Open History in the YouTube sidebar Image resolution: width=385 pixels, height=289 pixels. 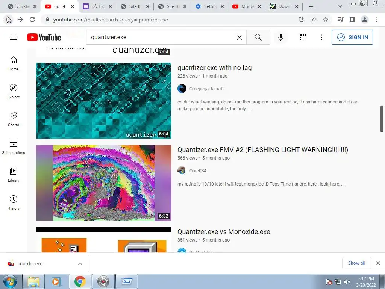[x=14, y=202]
